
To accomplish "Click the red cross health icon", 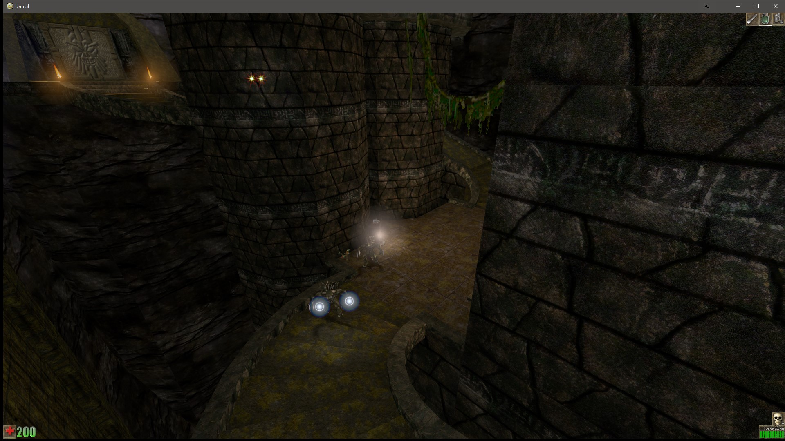I will (x=10, y=432).
